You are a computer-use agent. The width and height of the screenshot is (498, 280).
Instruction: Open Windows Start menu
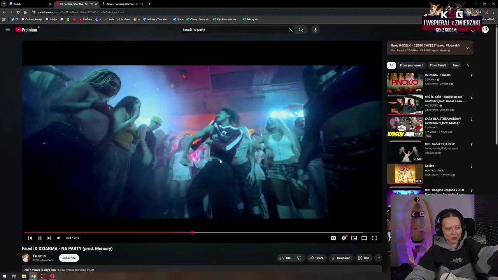4,276
